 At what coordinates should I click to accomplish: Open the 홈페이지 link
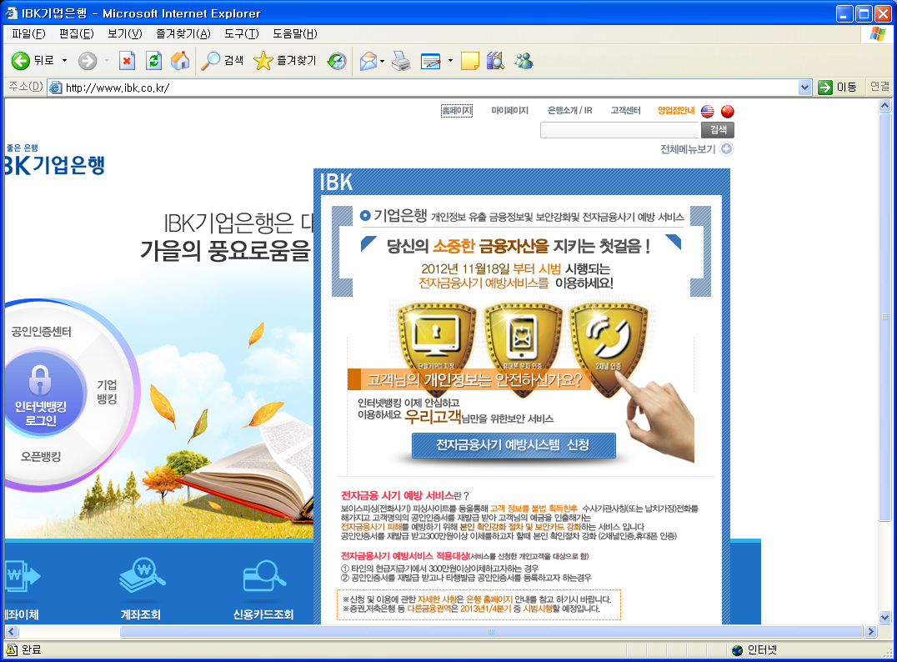[457, 110]
